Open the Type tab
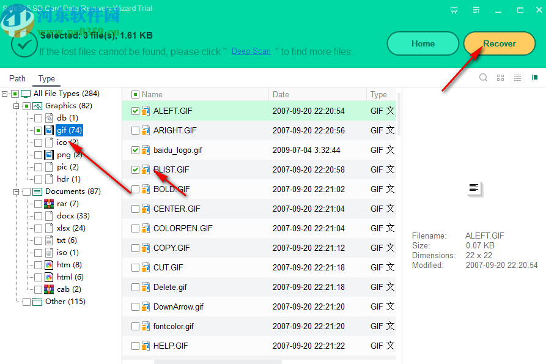 click(x=46, y=78)
